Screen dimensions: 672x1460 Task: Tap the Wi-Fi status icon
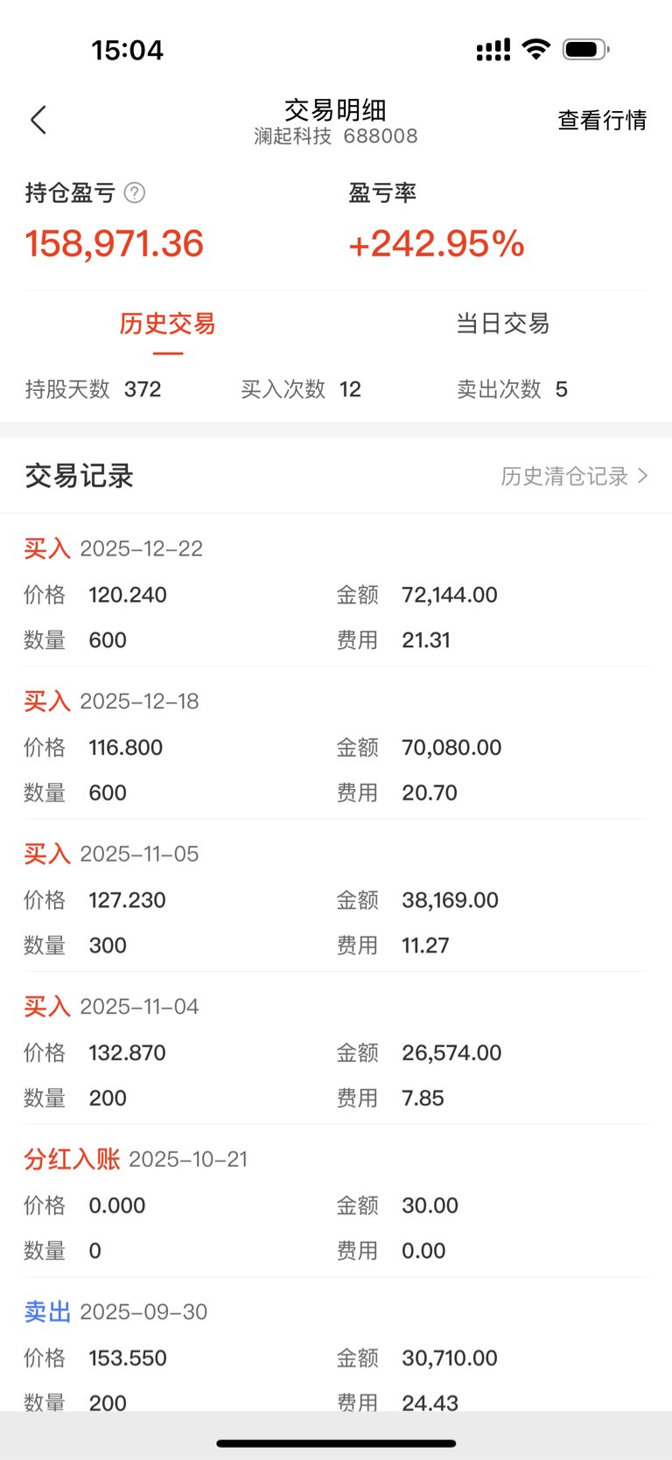pos(535,49)
